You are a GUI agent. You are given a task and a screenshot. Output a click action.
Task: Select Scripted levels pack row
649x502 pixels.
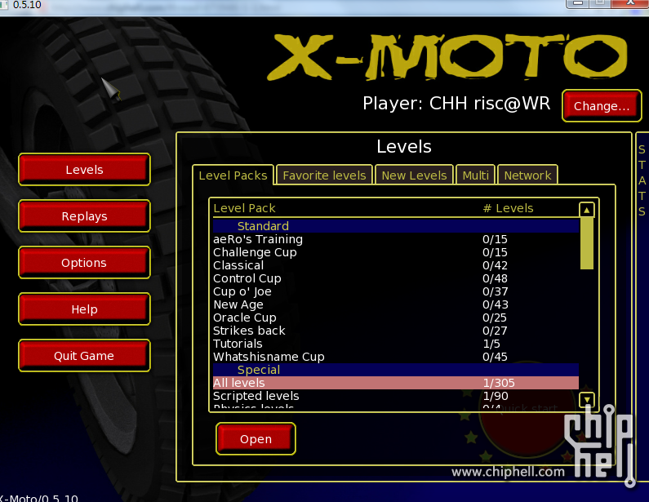(396, 396)
